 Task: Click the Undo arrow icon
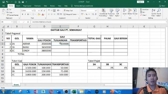tap(7, 2)
